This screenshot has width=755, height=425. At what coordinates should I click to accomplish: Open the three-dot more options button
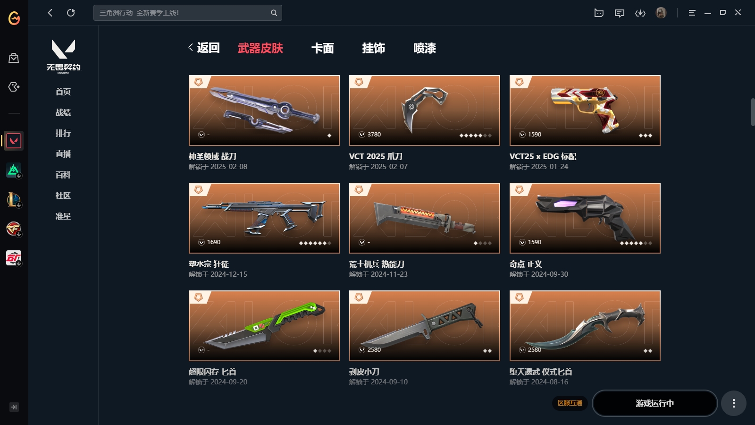pyautogui.click(x=733, y=403)
